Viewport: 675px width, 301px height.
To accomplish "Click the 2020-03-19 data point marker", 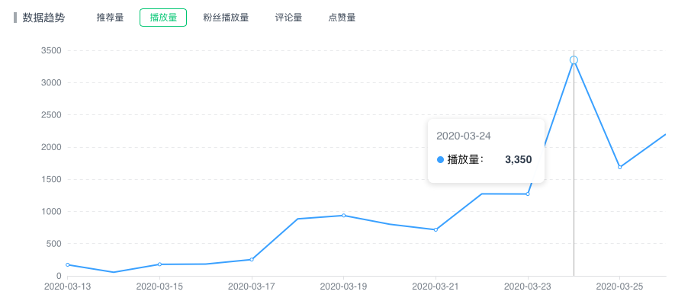I will (343, 216).
